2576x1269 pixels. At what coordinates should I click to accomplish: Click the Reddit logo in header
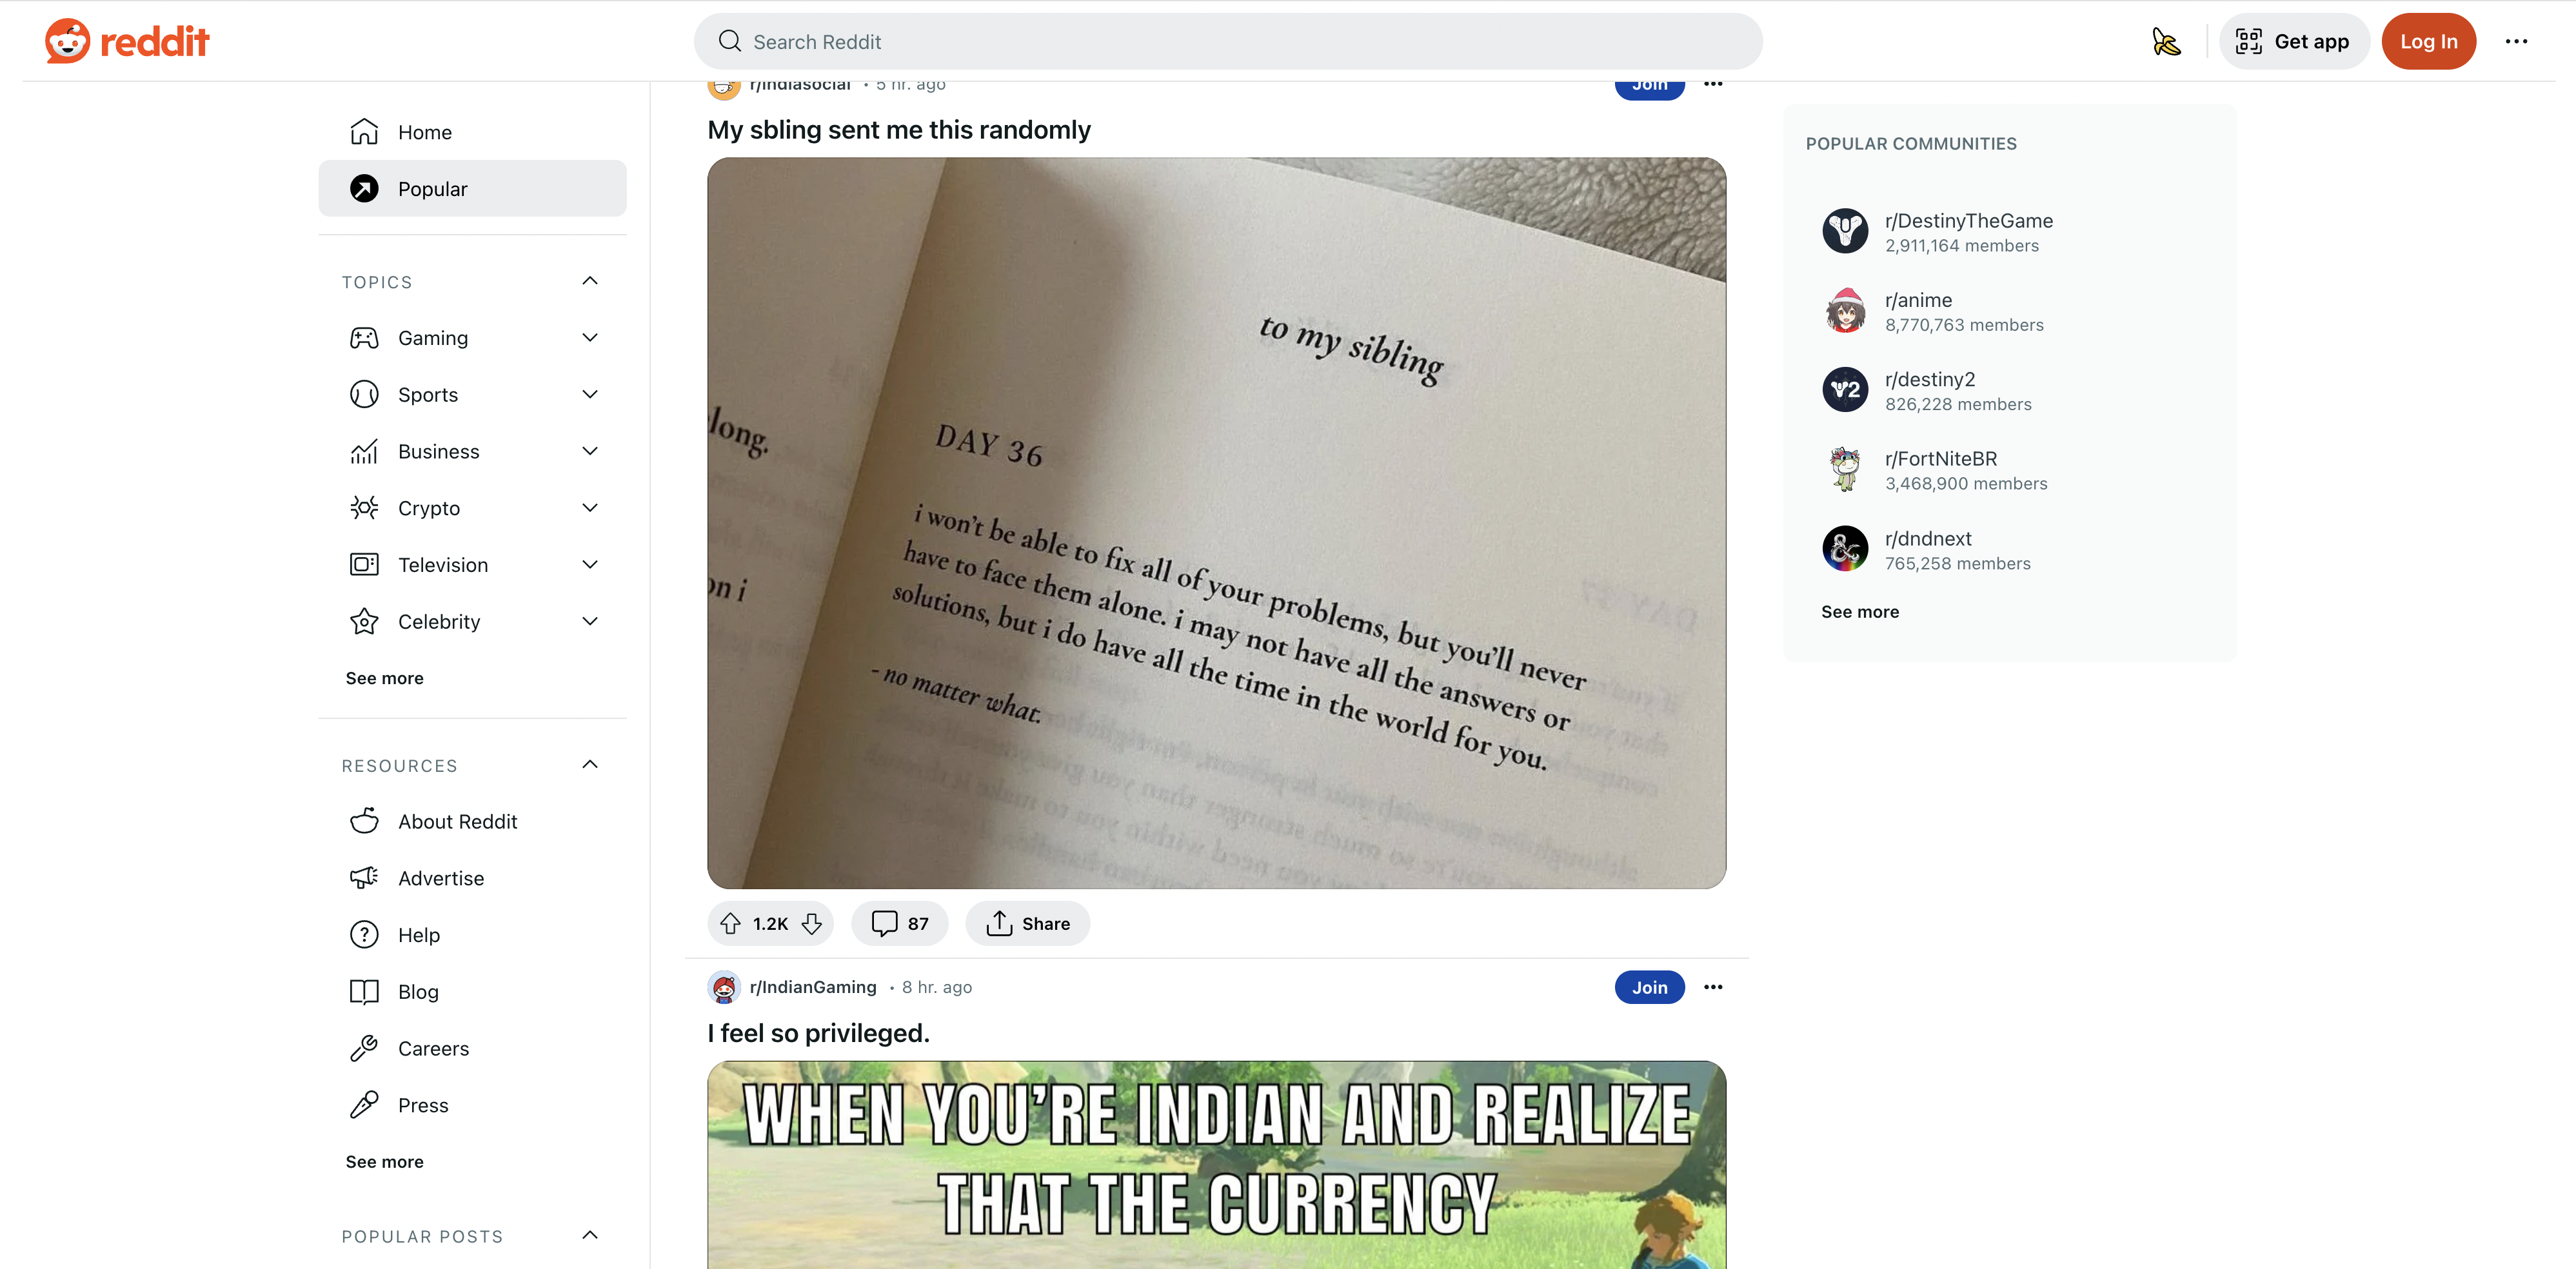[x=127, y=41]
